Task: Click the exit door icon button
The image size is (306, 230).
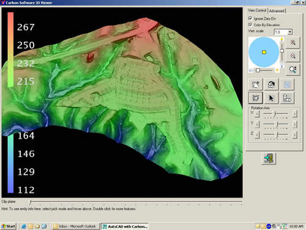Action: pos(269,158)
